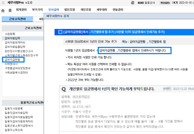Click the bookmark icon
194x134 pixels.
10,10
